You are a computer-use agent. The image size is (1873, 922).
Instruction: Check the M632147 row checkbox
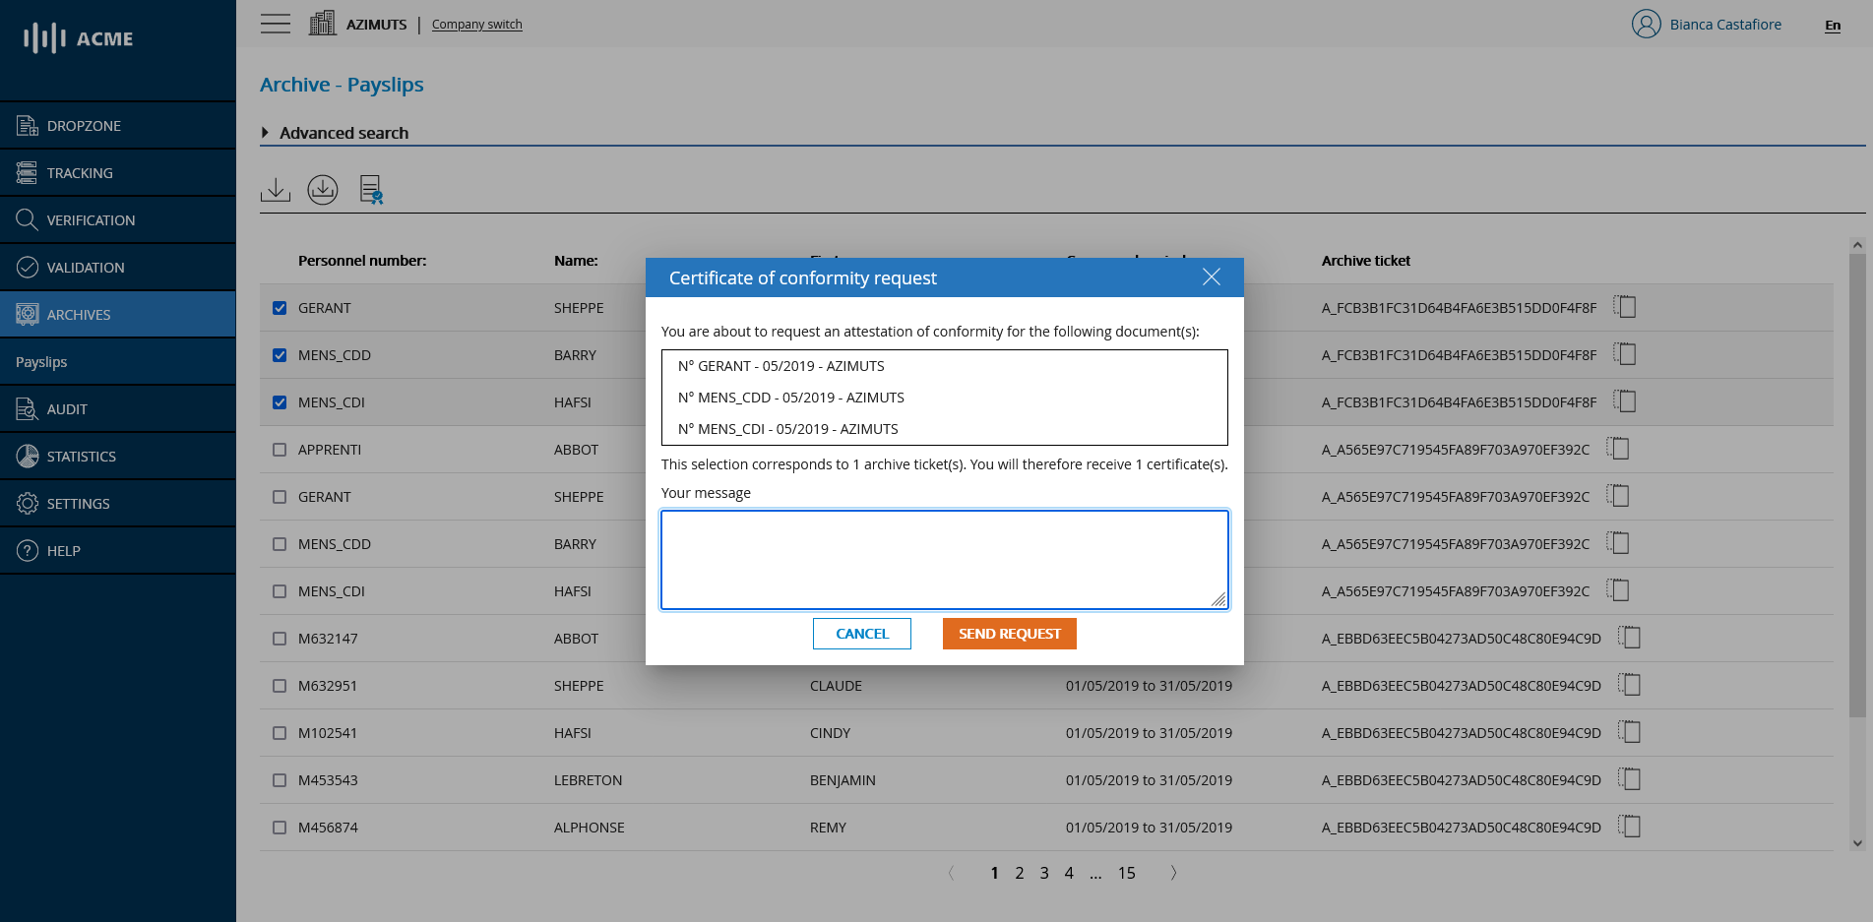pos(280,639)
